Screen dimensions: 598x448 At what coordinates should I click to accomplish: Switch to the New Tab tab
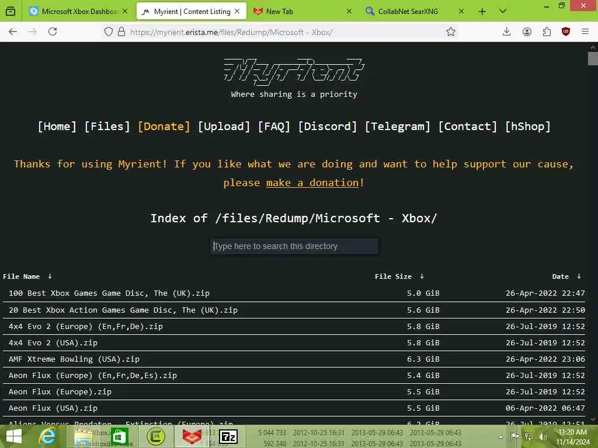pos(303,12)
